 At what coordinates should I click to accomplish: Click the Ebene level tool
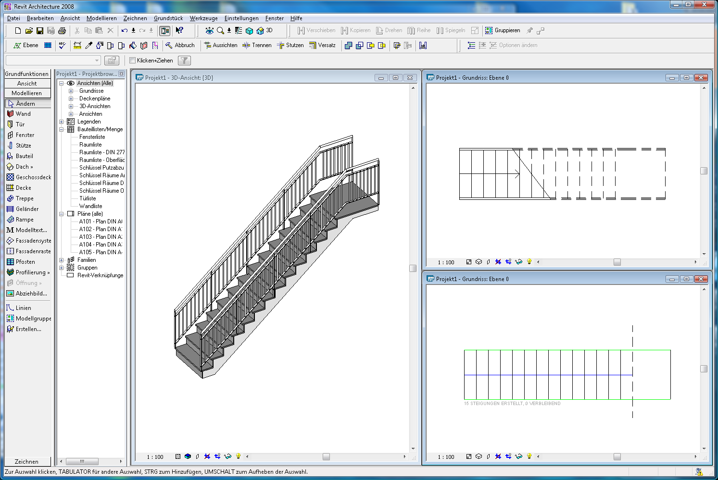pos(26,45)
